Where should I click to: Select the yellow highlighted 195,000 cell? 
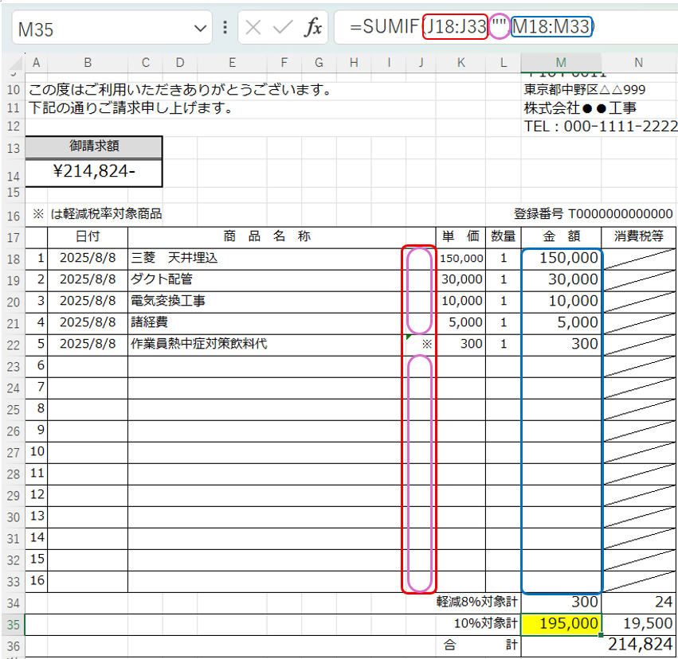[561, 625]
